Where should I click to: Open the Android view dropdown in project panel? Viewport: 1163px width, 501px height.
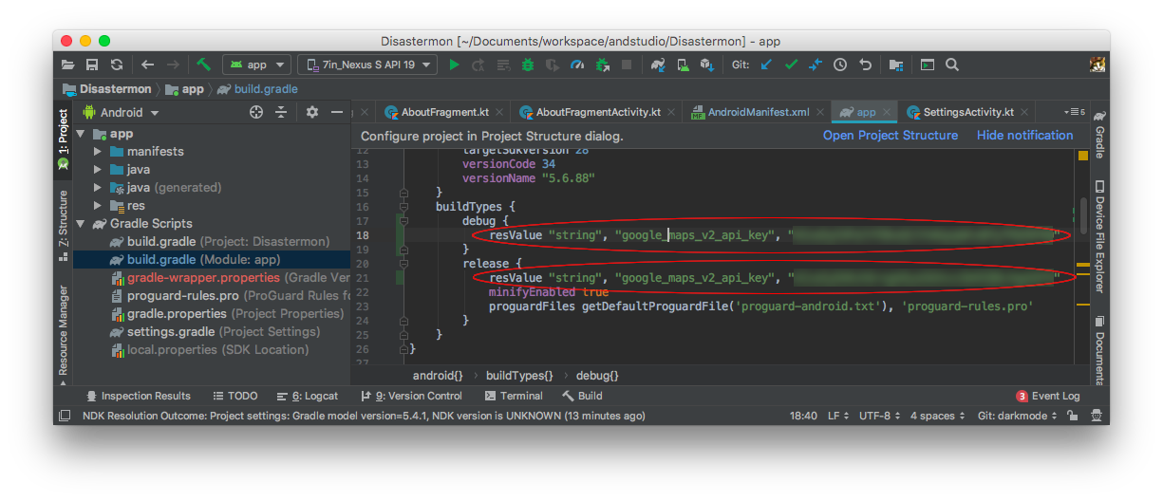tap(122, 112)
